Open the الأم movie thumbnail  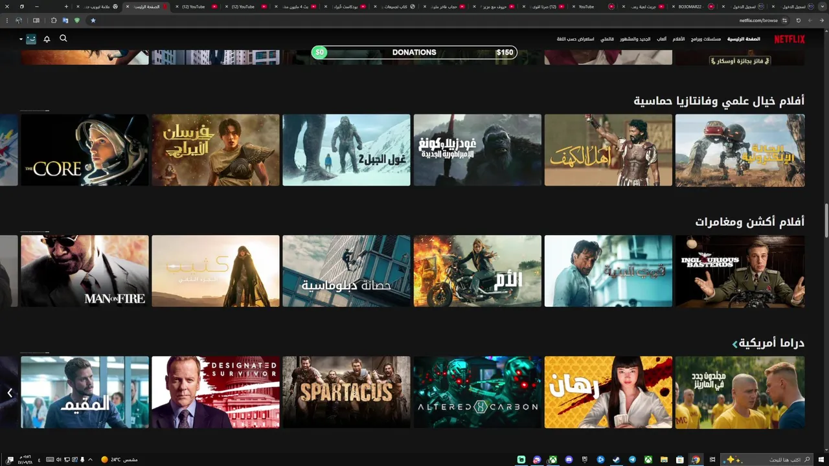477,271
